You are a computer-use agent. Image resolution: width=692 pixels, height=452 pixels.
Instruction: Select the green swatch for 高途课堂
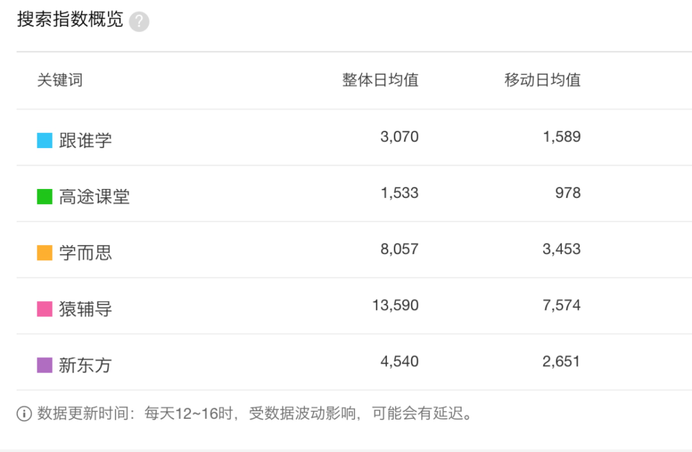[44, 197]
